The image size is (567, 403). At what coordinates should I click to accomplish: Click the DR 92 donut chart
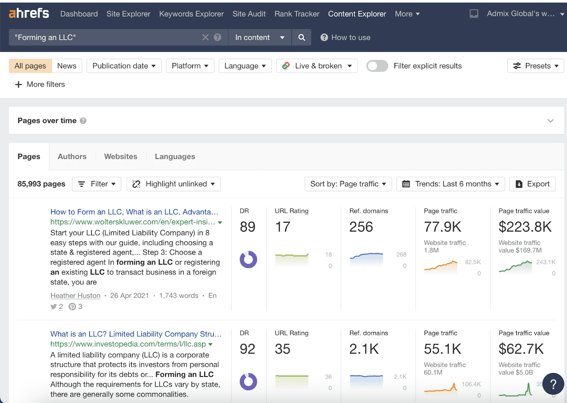(248, 382)
